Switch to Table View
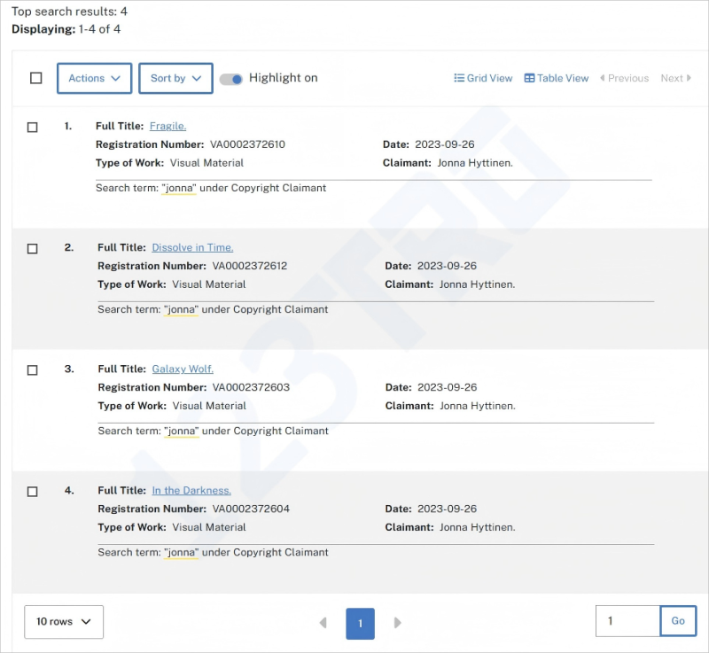The width and height of the screenshot is (709, 653). 556,78
